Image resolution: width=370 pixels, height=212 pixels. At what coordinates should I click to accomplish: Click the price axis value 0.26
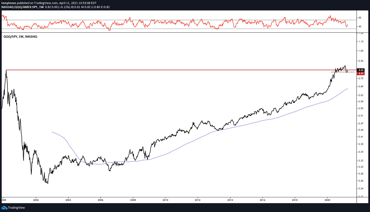pos(361,181)
